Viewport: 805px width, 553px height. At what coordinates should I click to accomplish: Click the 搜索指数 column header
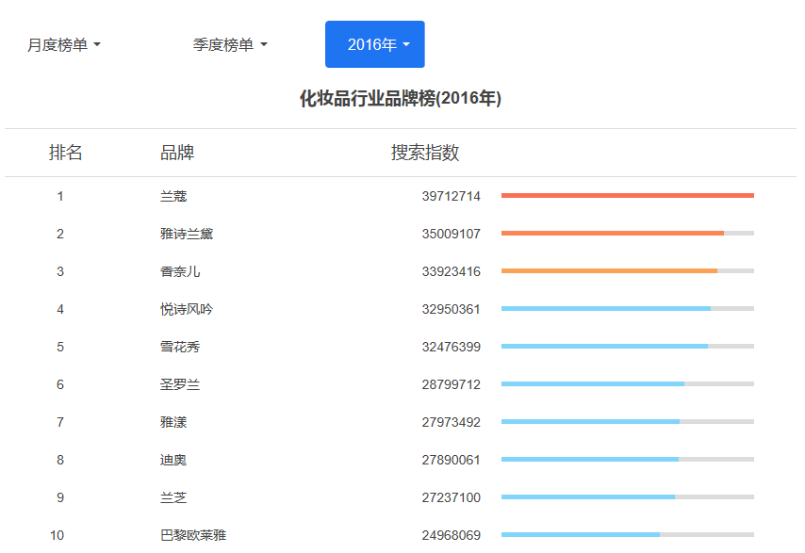424,153
